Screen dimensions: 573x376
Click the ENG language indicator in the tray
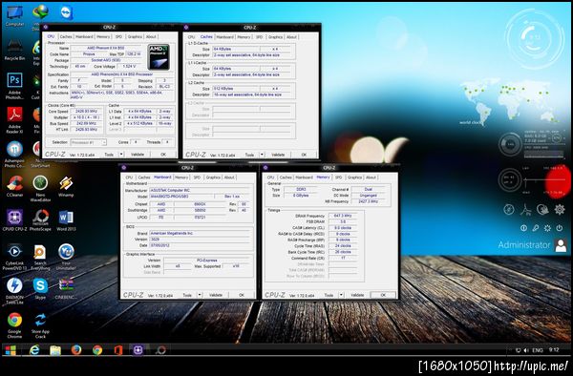point(537,350)
